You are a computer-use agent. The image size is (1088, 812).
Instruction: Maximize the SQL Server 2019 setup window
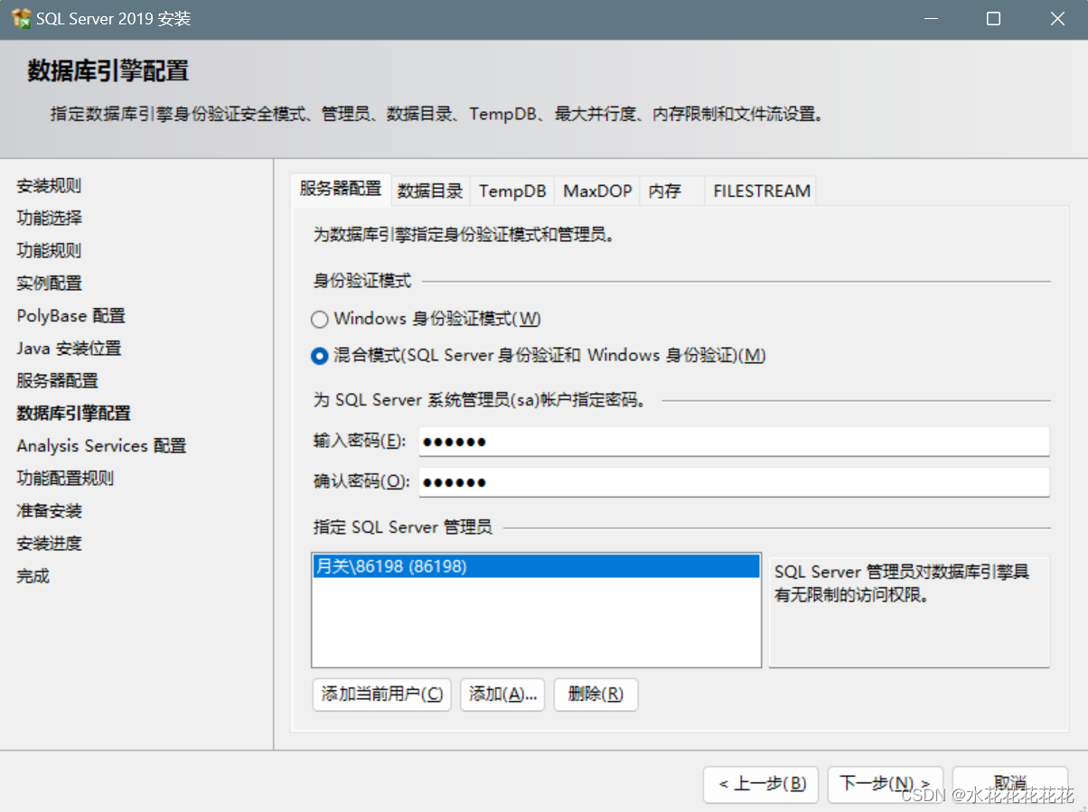pos(993,19)
